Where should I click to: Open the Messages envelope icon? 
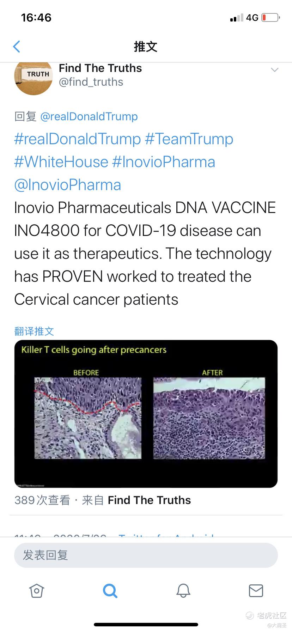(256, 590)
